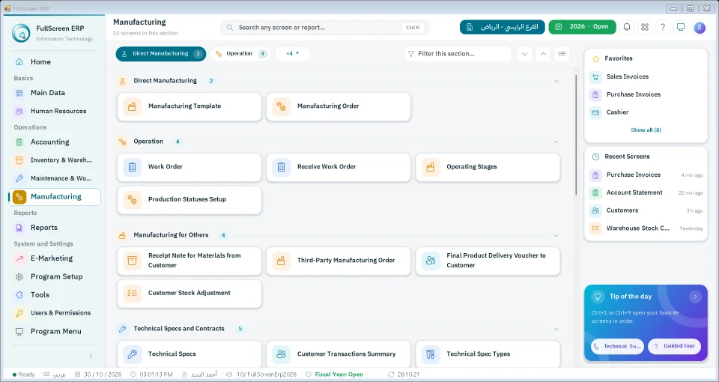Viewport: 719px width, 382px height.
Task: Click the main content vertical scrollbar
Action: tap(576, 136)
